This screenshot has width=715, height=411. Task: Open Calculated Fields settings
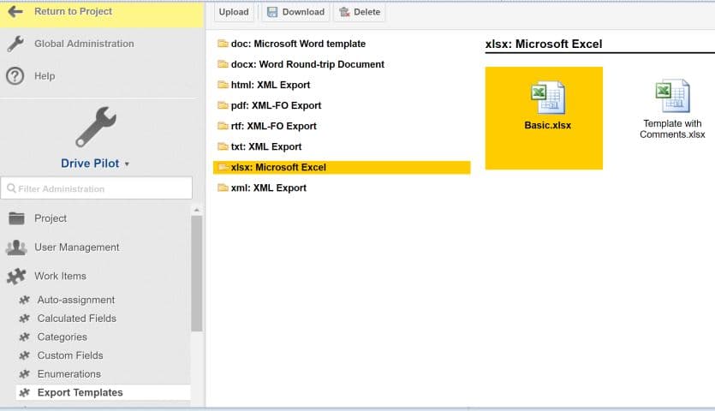[76, 319]
